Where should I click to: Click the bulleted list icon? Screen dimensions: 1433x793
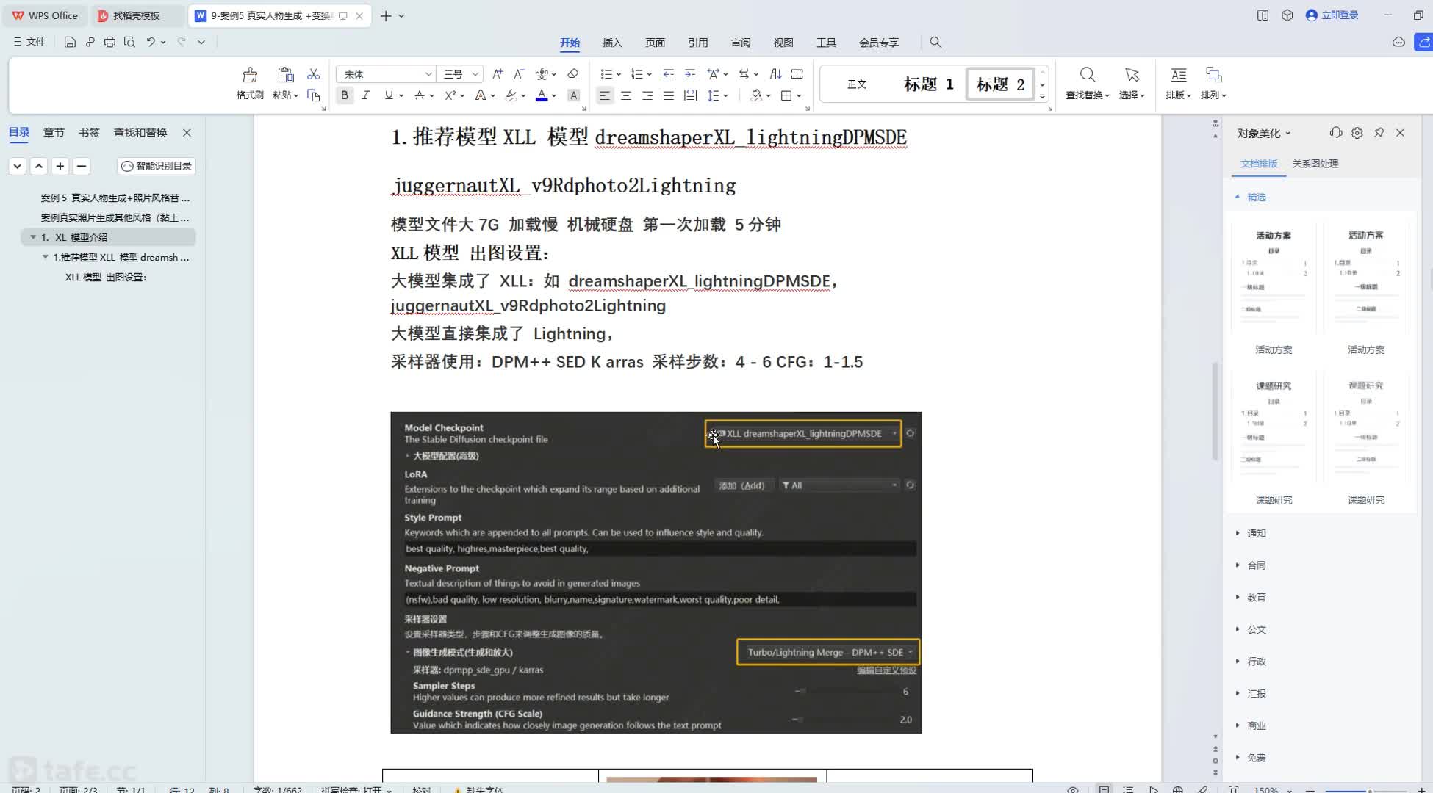tap(606, 74)
